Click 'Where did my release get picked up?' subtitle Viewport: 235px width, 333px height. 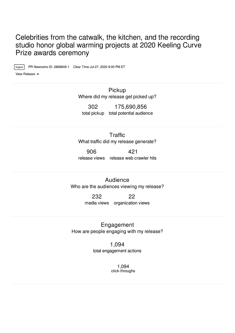pos(117,97)
